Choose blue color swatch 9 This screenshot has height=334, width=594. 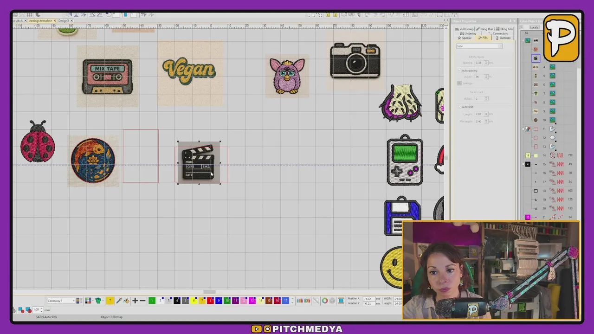[219, 301]
